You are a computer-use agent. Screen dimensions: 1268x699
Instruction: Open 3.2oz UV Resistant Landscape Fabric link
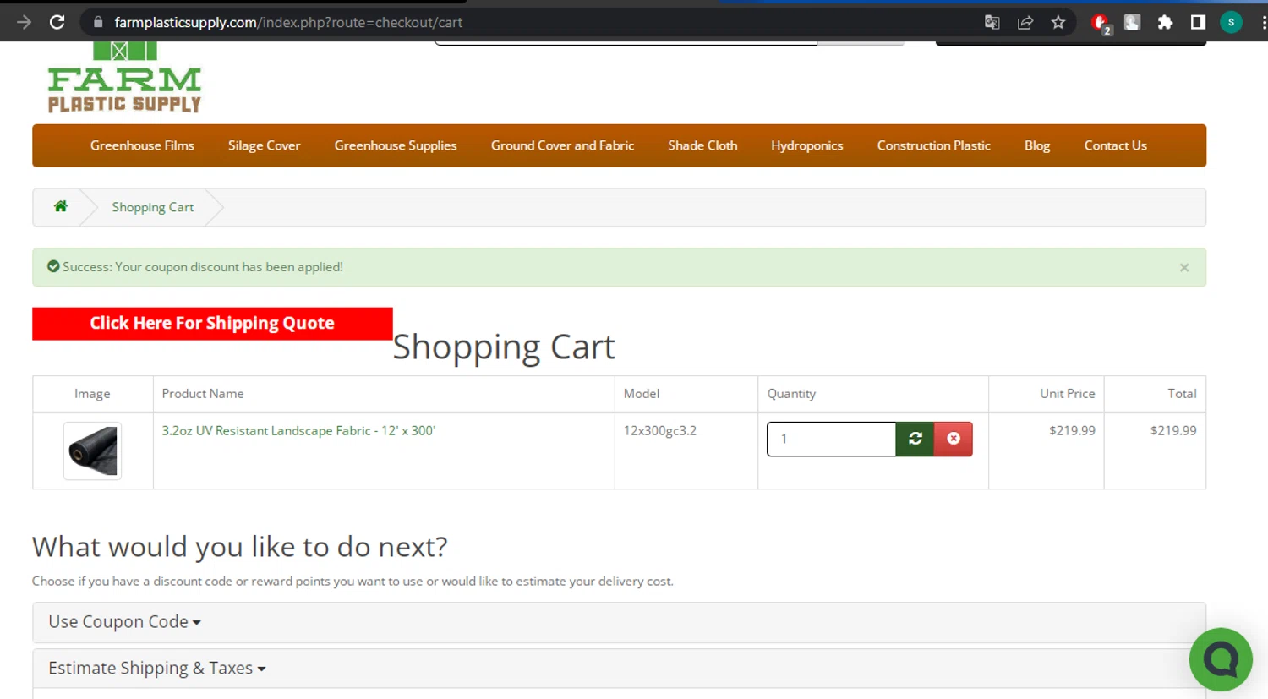click(298, 430)
